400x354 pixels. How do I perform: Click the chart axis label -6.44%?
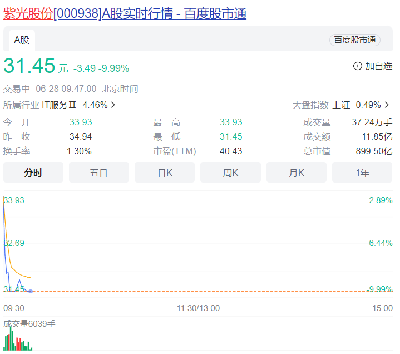(x=379, y=243)
